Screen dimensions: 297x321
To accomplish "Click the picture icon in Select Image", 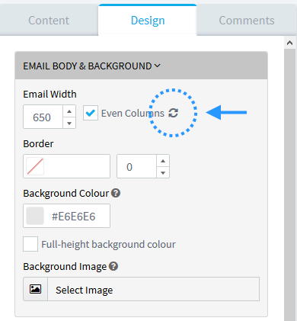I will [x=35, y=289].
